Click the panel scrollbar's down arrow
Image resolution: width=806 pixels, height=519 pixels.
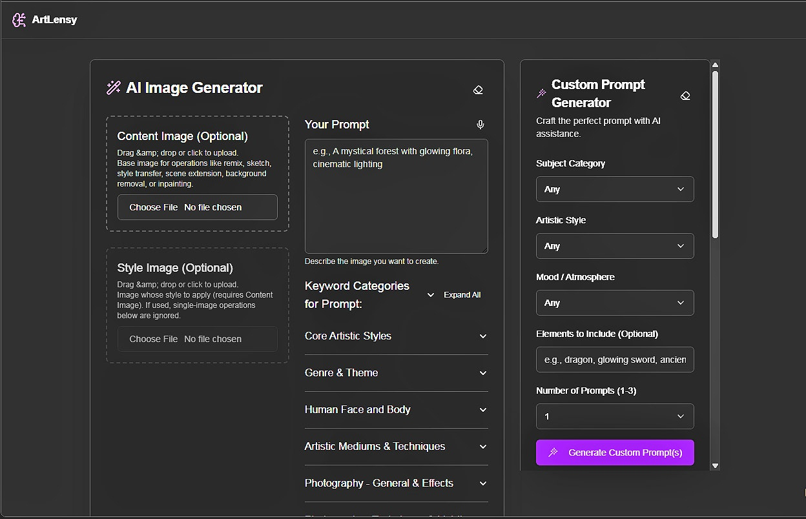715,465
